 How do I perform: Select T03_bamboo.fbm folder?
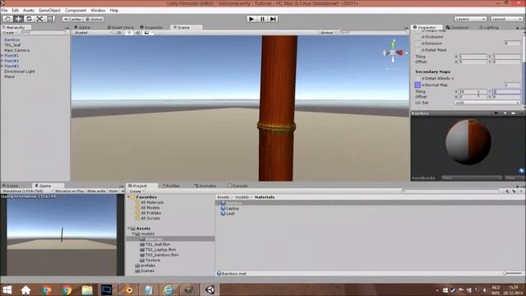162,255
